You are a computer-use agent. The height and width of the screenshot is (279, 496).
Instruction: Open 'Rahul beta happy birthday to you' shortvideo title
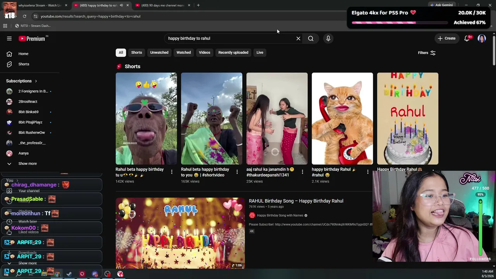click(205, 172)
